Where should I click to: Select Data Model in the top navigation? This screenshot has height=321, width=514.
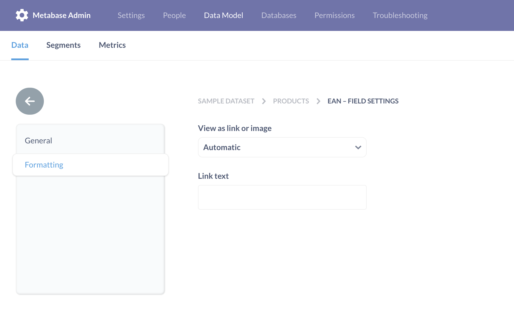[x=224, y=15]
